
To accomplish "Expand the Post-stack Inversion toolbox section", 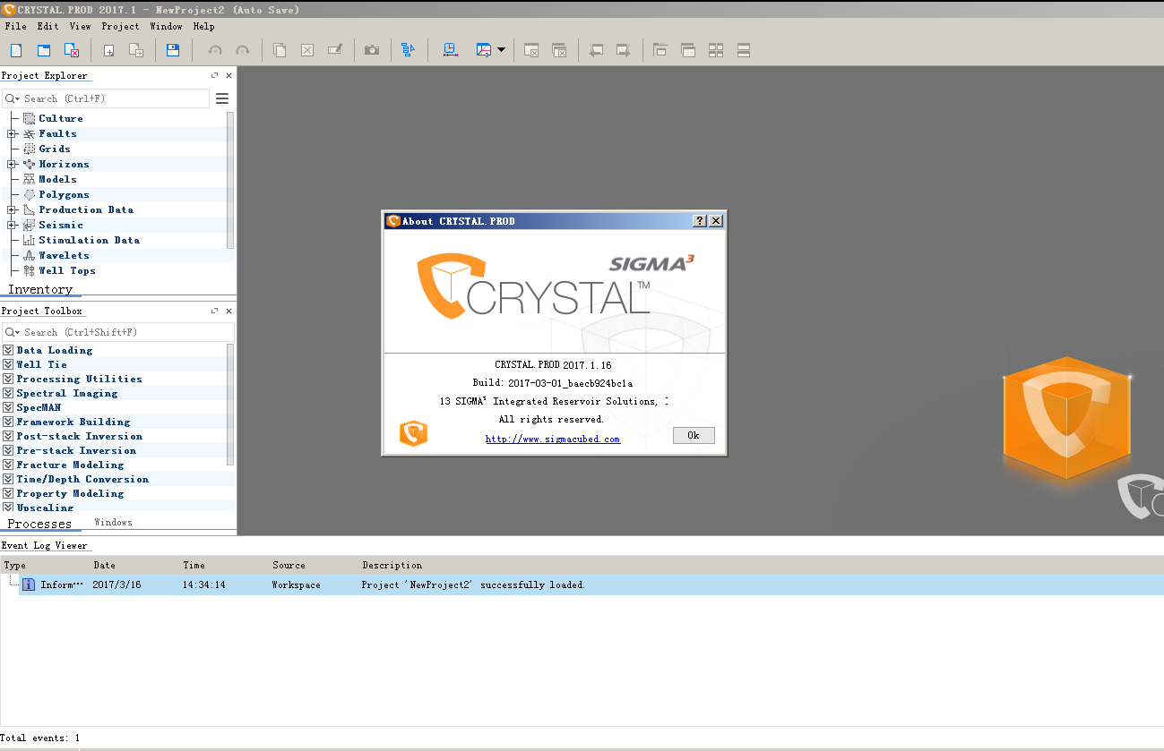I will click(x=8, y=436).
